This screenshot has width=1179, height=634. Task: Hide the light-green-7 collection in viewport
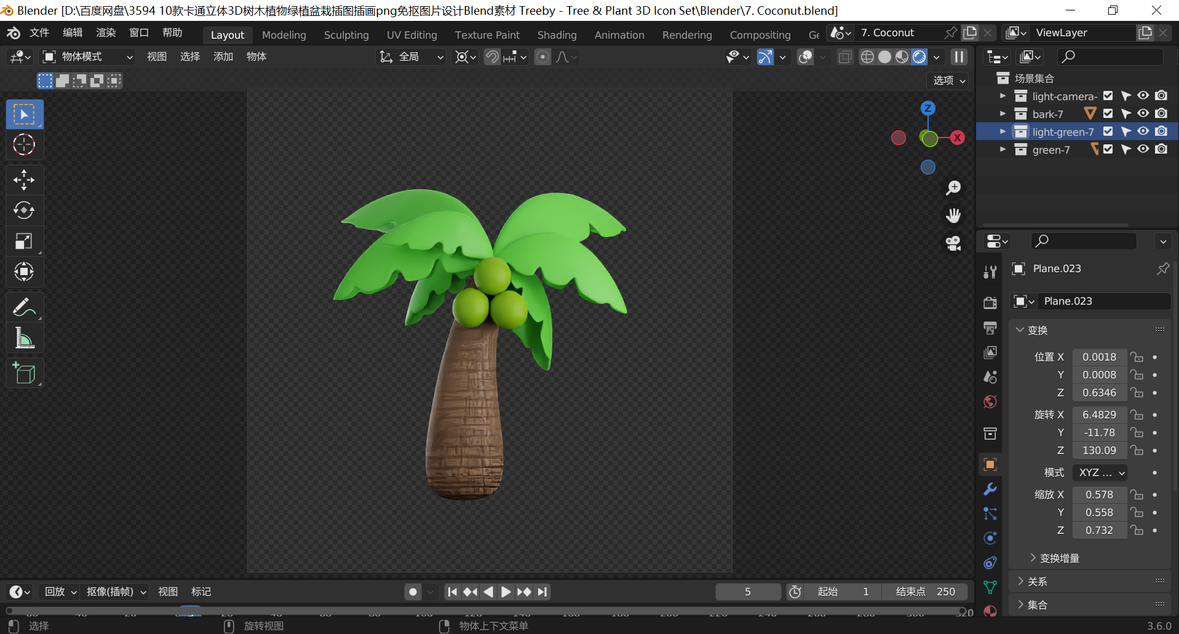pos(1143,131)
